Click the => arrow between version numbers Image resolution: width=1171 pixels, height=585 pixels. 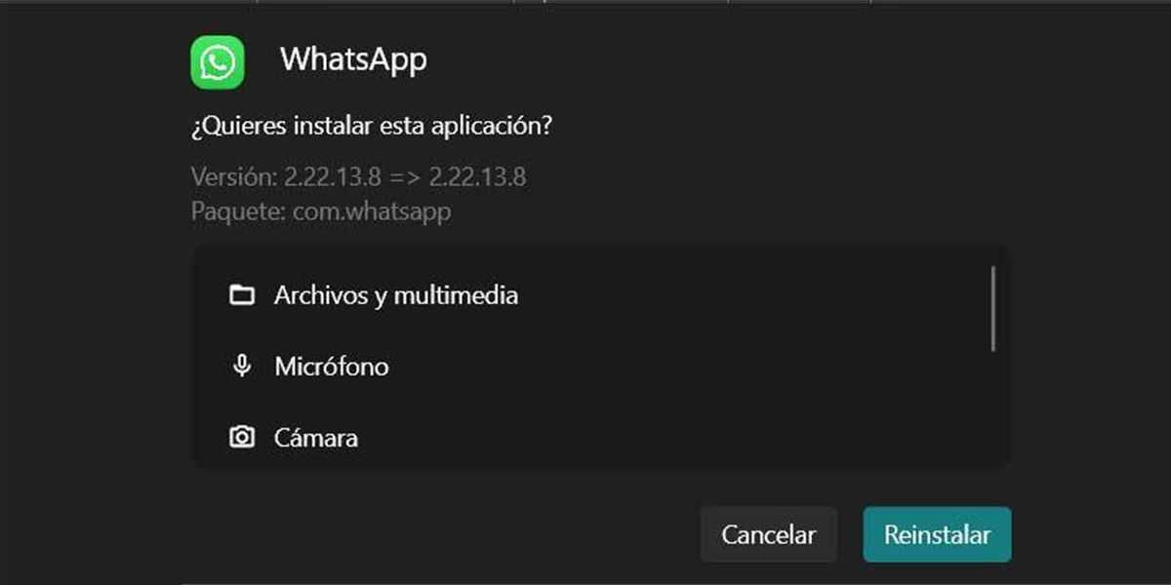[x=405, y=178]
